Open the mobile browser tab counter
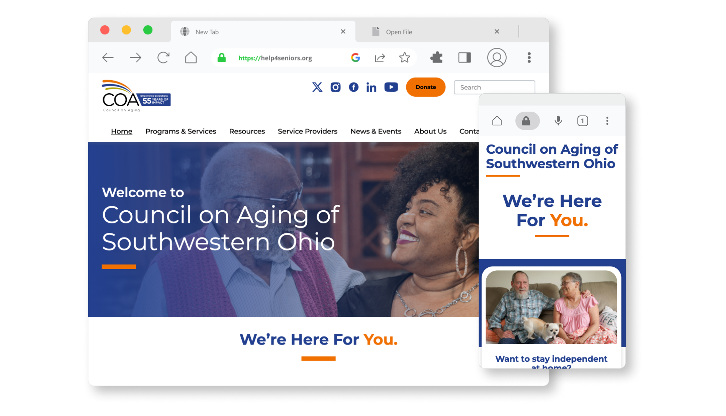726x416 pixels. click(583, 121)
